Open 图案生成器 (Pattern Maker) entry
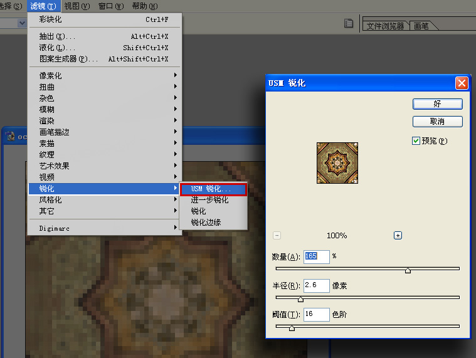The image size is (476, 358). click(x=105, y=59)
